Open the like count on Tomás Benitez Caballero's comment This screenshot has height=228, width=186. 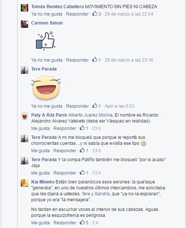pyautogui.click(x=97, y=14)
